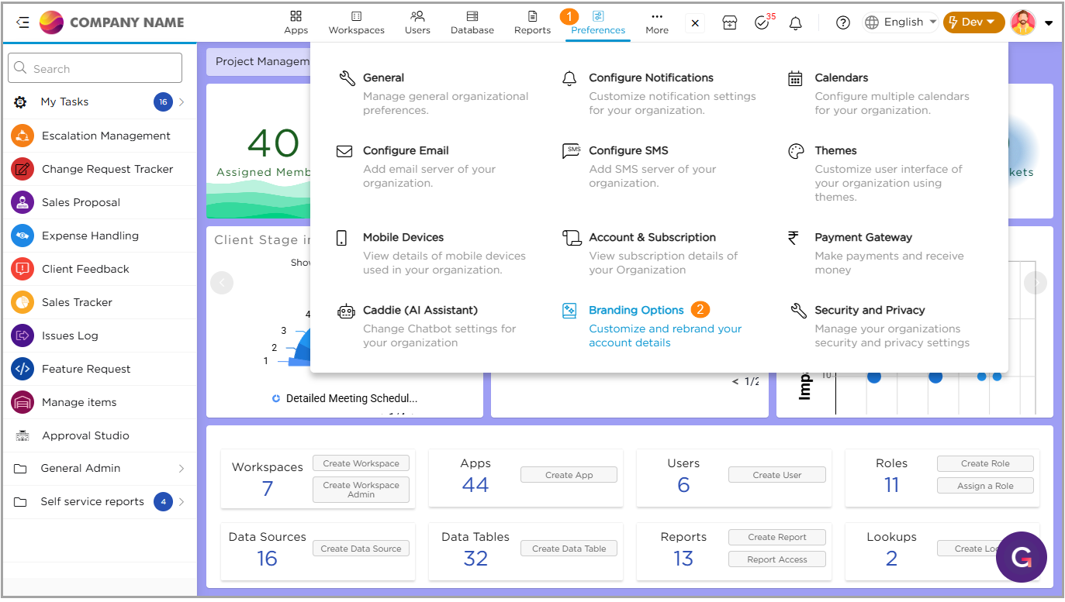
Task: Open Caddie (AI Assistant) settings
Action: pyautogui.click(x=420, y=310)
